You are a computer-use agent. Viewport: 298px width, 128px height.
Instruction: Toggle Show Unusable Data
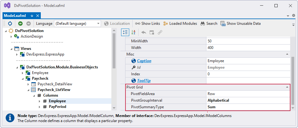[x=240, y=24]
